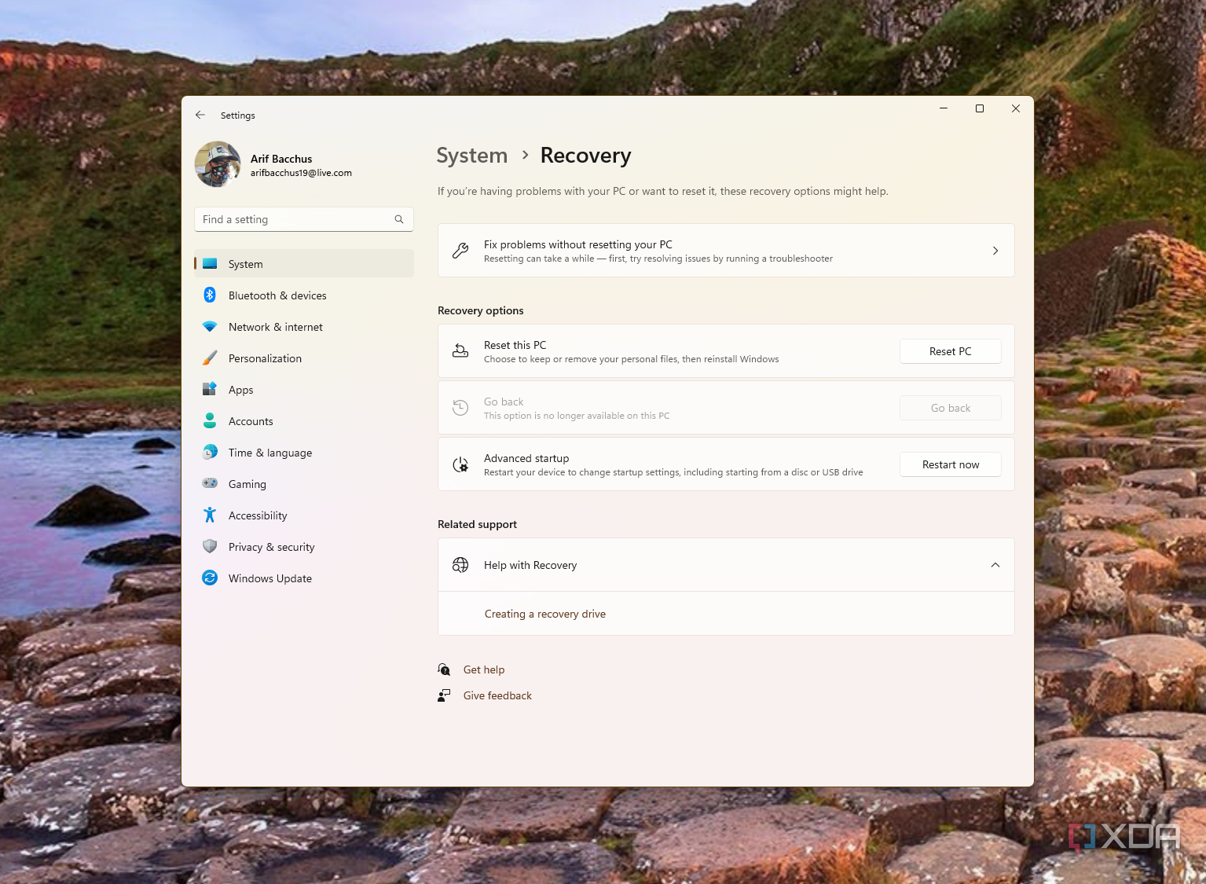Screen dimensions: 1206x884
Task: Open System settings from sidebar
Action: (x=244, y=264)
